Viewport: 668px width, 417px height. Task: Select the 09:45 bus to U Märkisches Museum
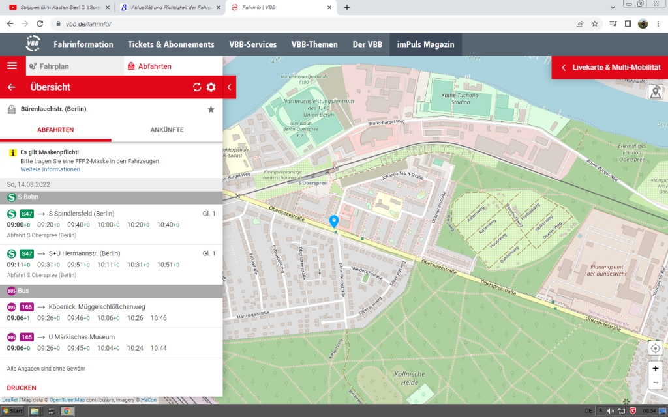(x=78, y=348)
